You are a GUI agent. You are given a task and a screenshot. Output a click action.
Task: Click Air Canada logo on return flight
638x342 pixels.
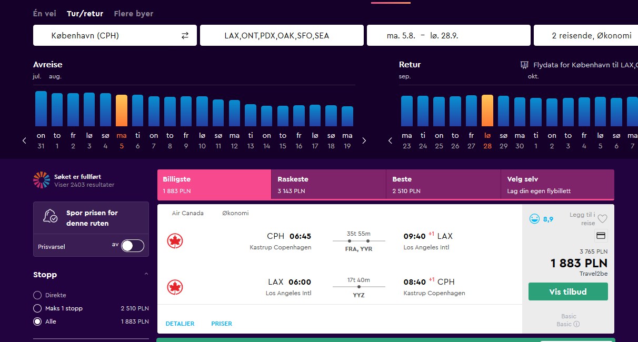[x=175, y=287]
